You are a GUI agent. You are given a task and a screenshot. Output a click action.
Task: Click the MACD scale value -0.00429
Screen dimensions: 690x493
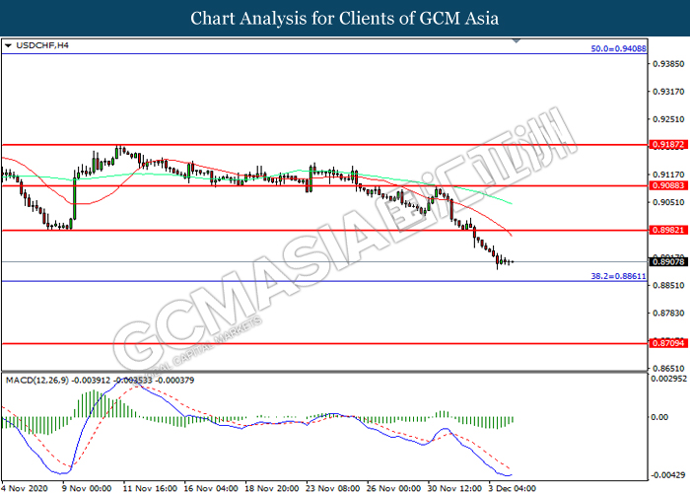tap(668, 475)
